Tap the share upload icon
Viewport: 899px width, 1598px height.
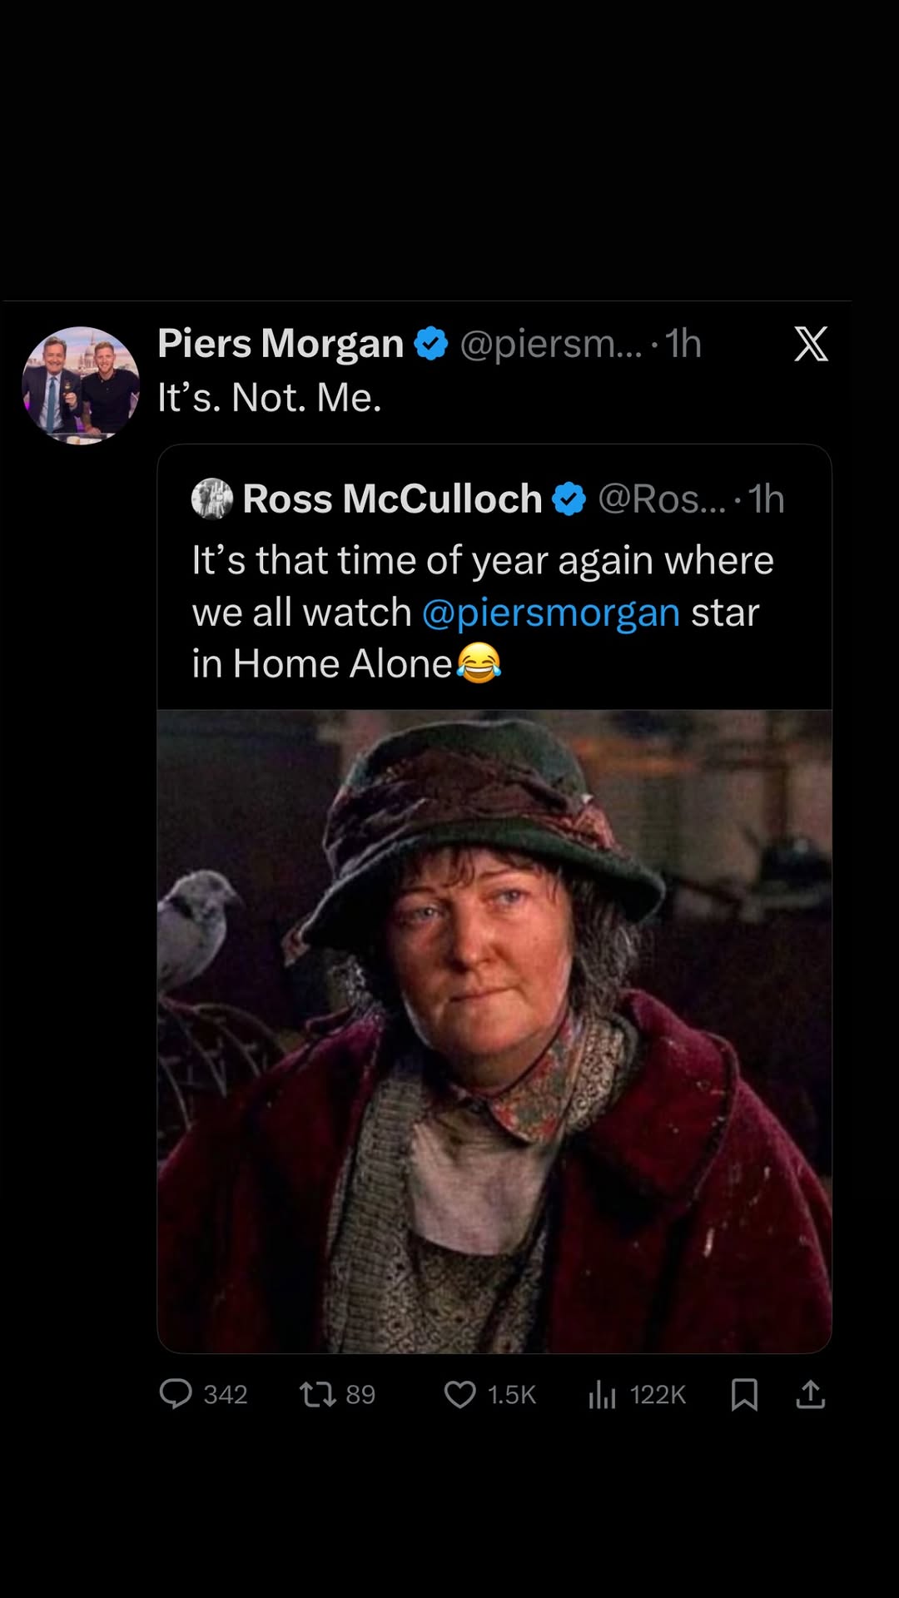(x=810, y=1393)
